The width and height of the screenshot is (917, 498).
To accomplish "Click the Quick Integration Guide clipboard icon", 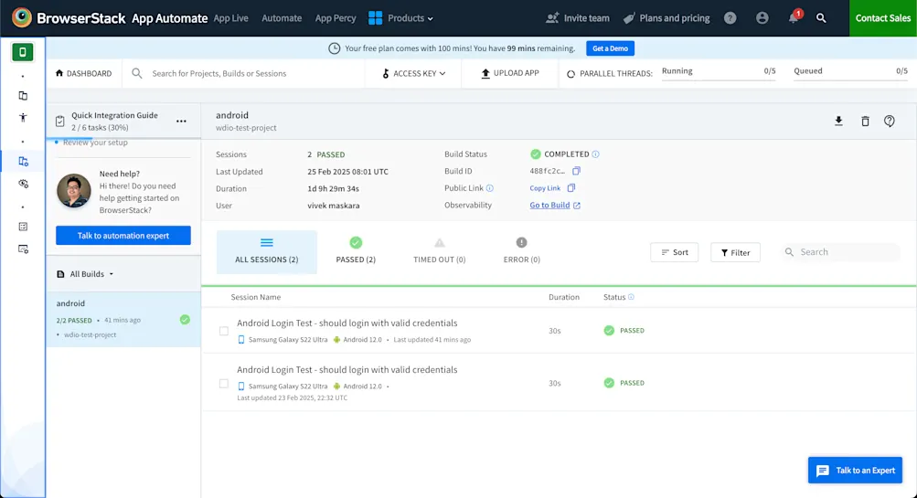I will 59,121.
